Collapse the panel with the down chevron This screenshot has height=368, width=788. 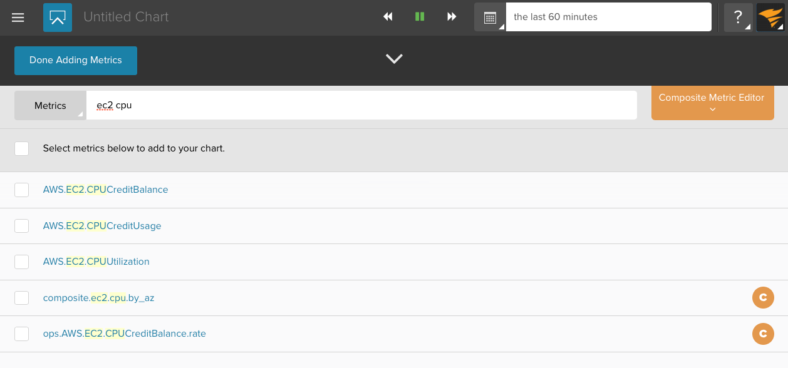coord(394,59)
